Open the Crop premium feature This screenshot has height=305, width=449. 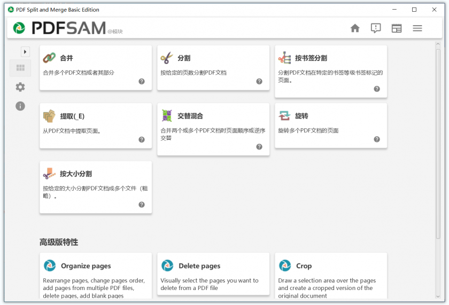coord(304,266)
